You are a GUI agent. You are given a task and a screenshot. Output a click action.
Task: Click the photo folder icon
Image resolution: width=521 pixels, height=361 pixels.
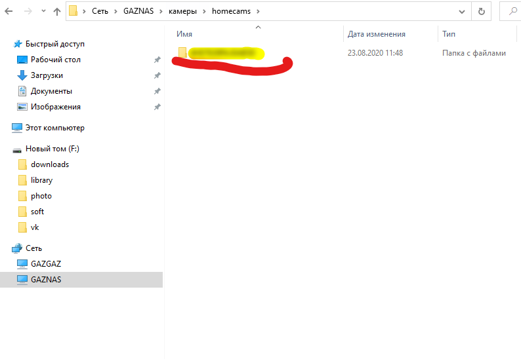coord(22,196)
